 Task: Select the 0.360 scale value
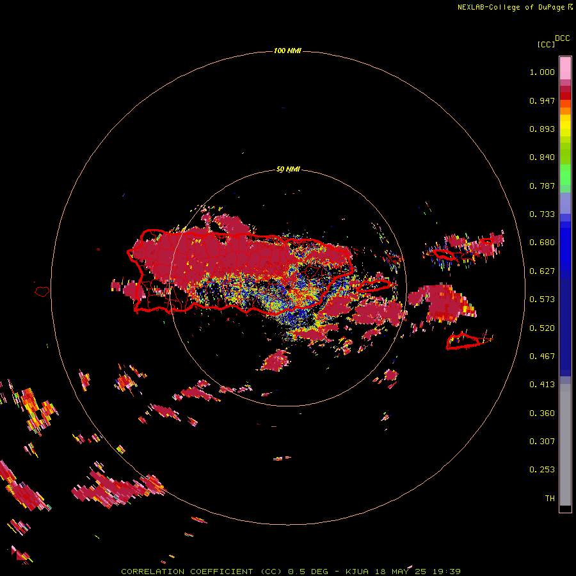(x=542, y=413)
